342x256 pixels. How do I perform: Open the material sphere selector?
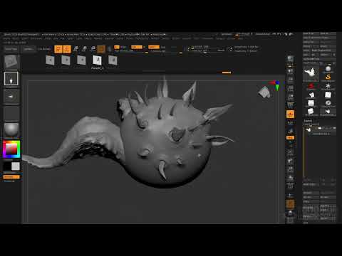pyautogui.click(x=11, y=129)
